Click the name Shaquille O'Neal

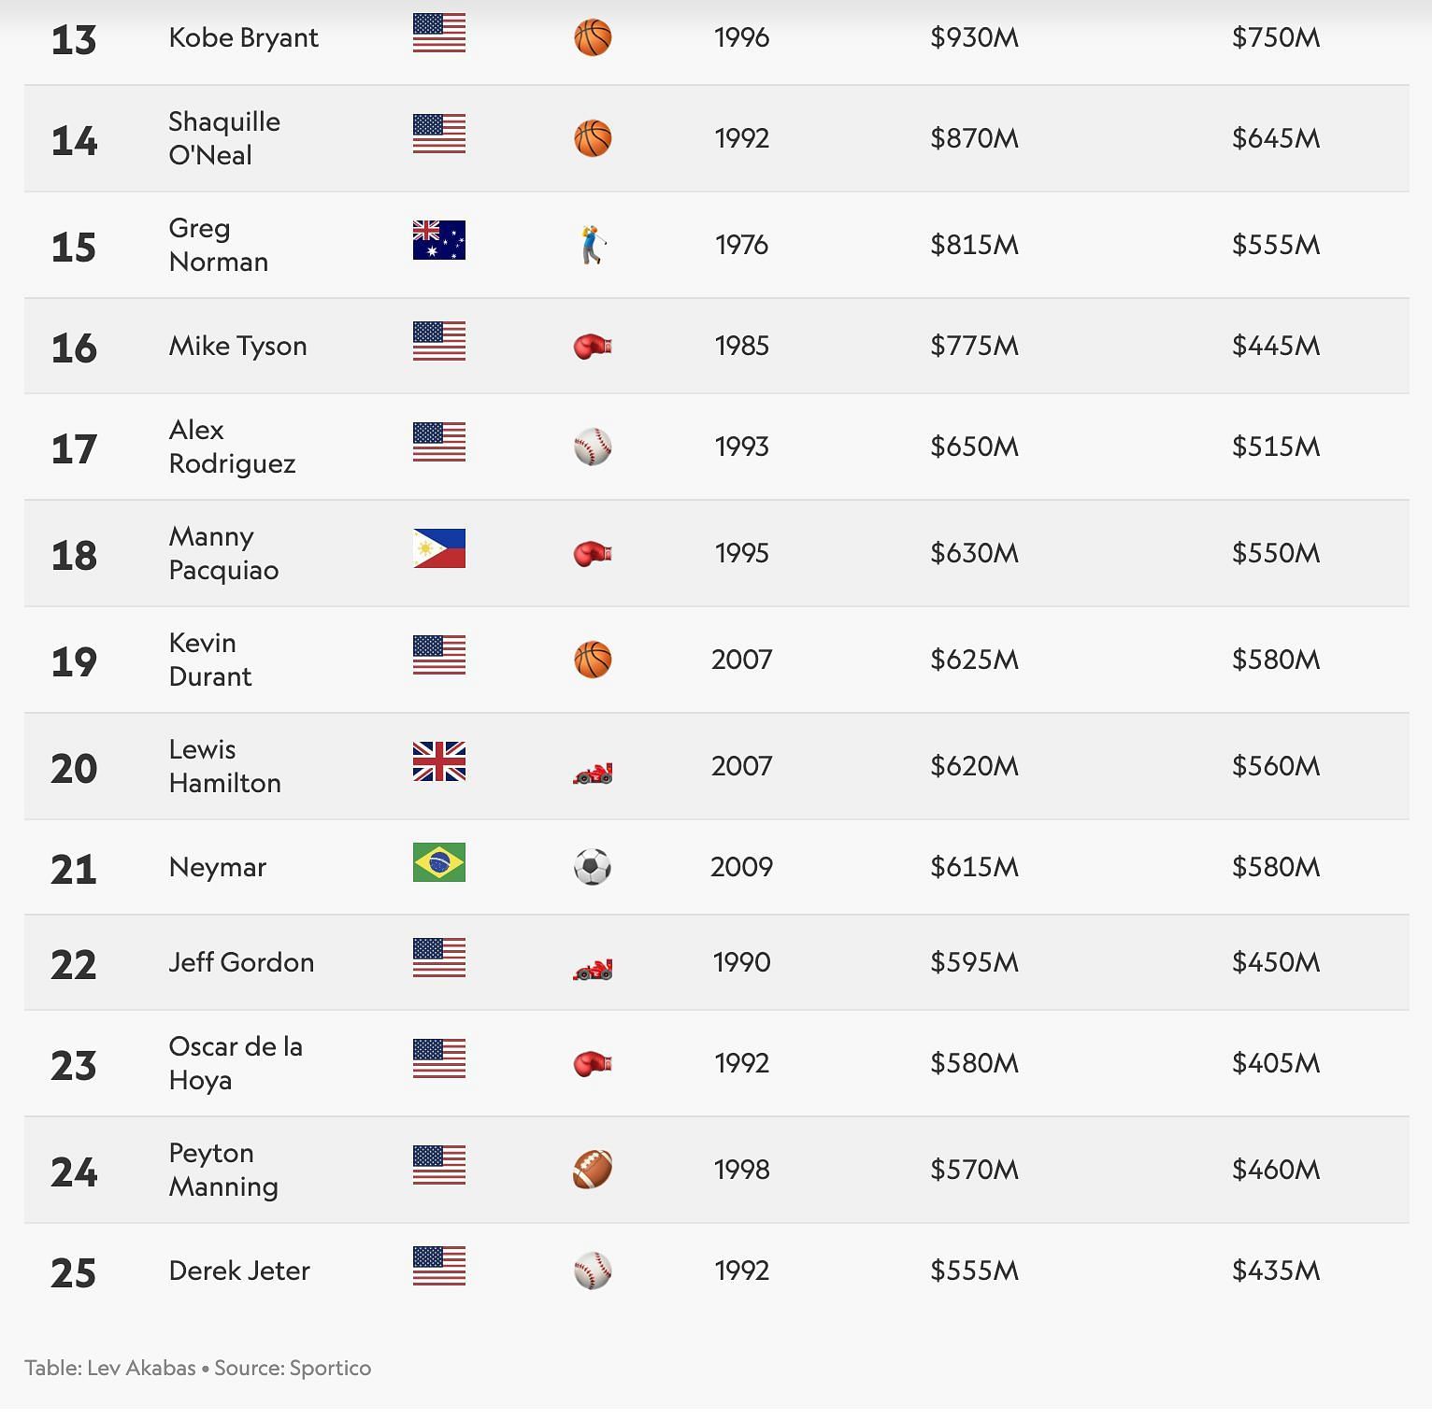coord(224,138)
